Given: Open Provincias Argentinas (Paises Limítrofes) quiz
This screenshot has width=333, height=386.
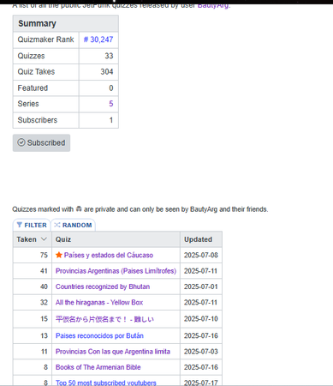Looking at the screenshot, I should 116,271.
